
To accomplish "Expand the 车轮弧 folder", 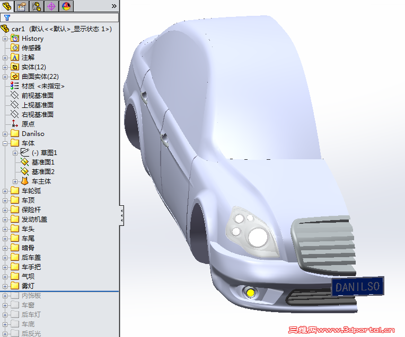I will pyautogui.click(x=5, y=192).
